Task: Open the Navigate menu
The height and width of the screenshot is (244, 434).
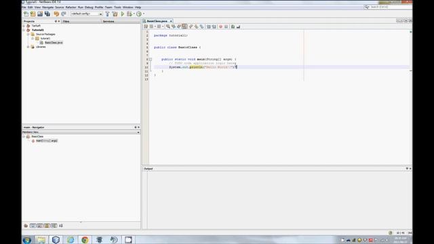Action: click(x=47, y=7)
